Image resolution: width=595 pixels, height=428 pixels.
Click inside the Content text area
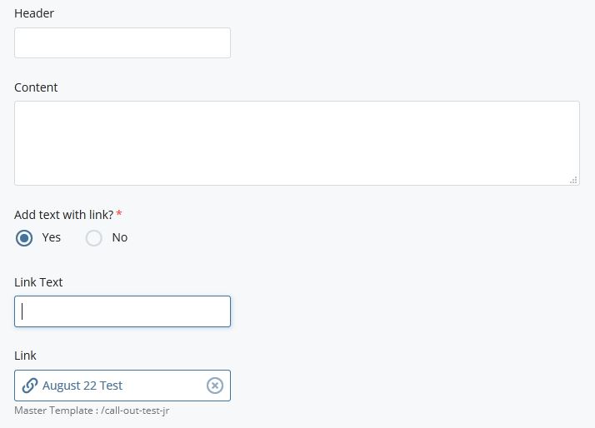pos(297,143)
